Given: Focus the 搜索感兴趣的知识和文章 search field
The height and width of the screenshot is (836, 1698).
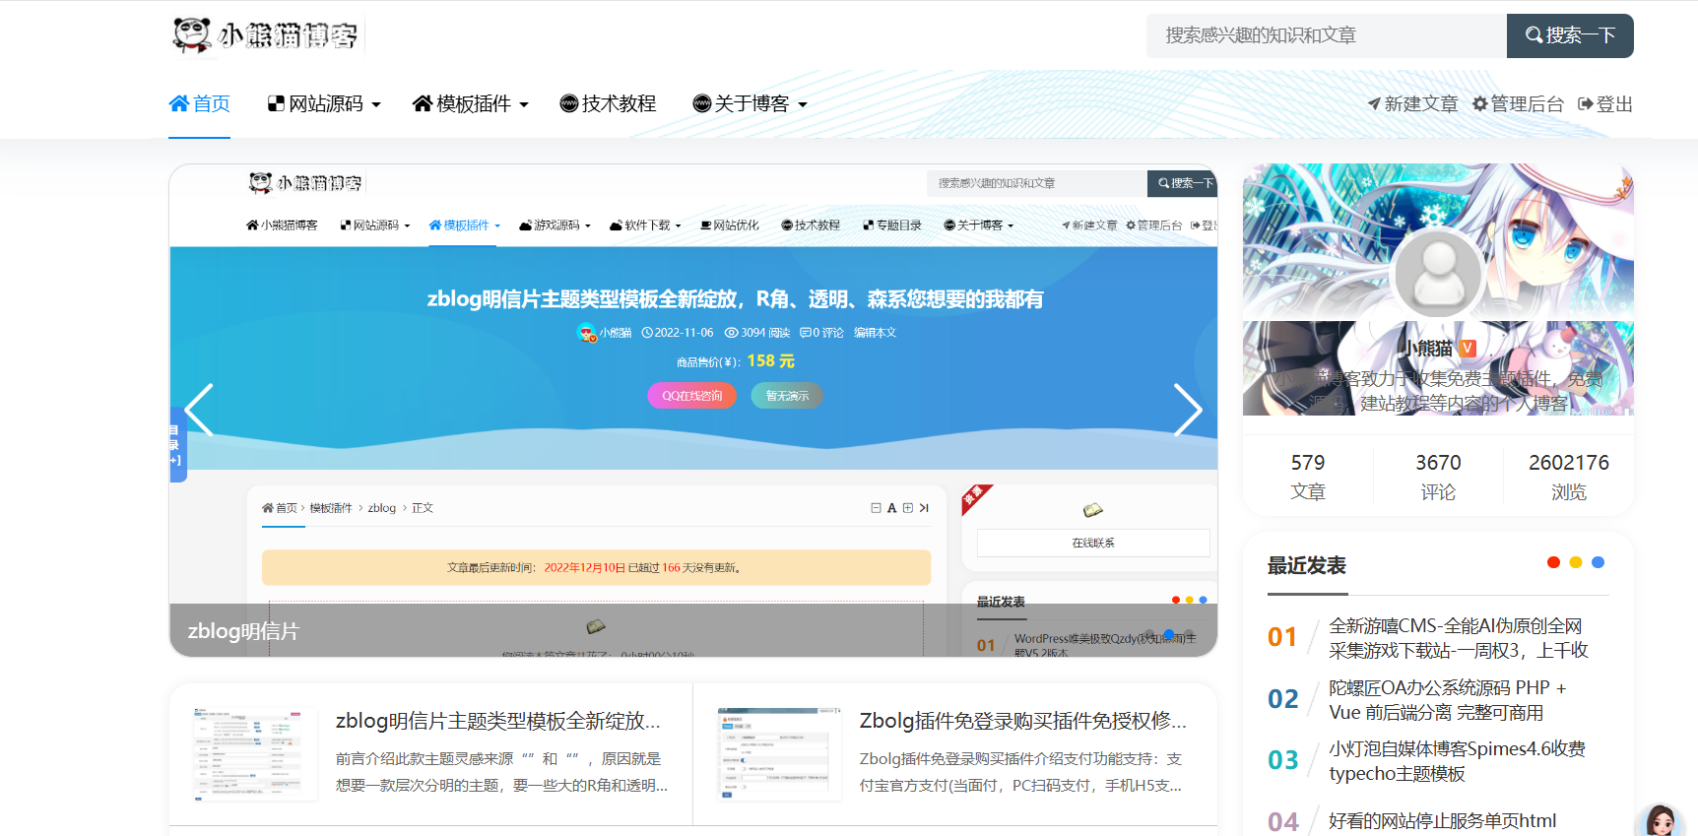Looking at the screenshot, I should tap(1326, 35).
